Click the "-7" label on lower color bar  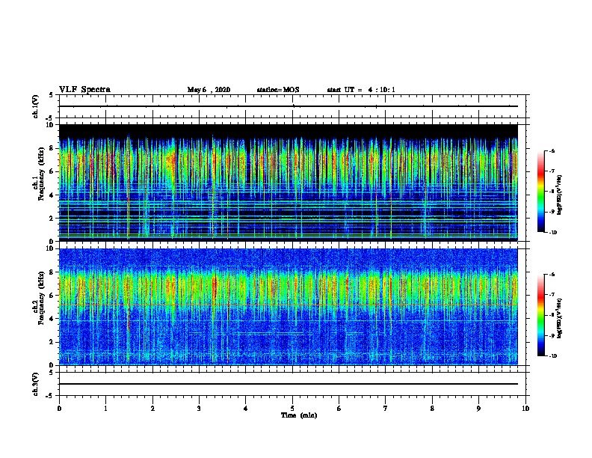(x=551, y=295)
